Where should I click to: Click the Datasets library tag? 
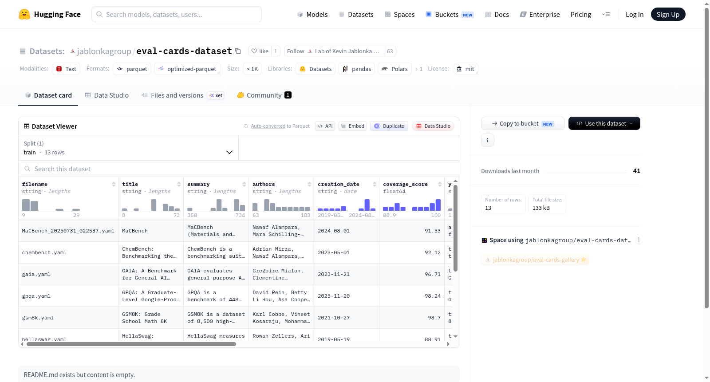pyautogui.click(x=316, y=69)
